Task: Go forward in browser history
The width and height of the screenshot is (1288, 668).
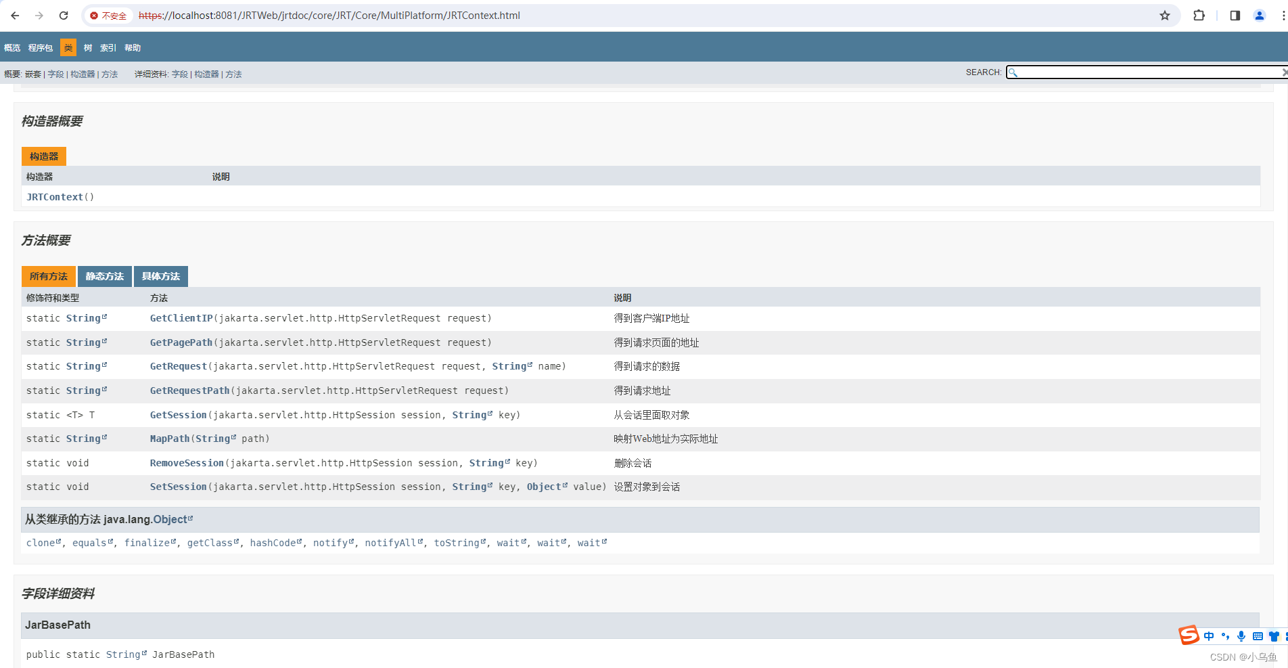Action: tap(39, 16)
